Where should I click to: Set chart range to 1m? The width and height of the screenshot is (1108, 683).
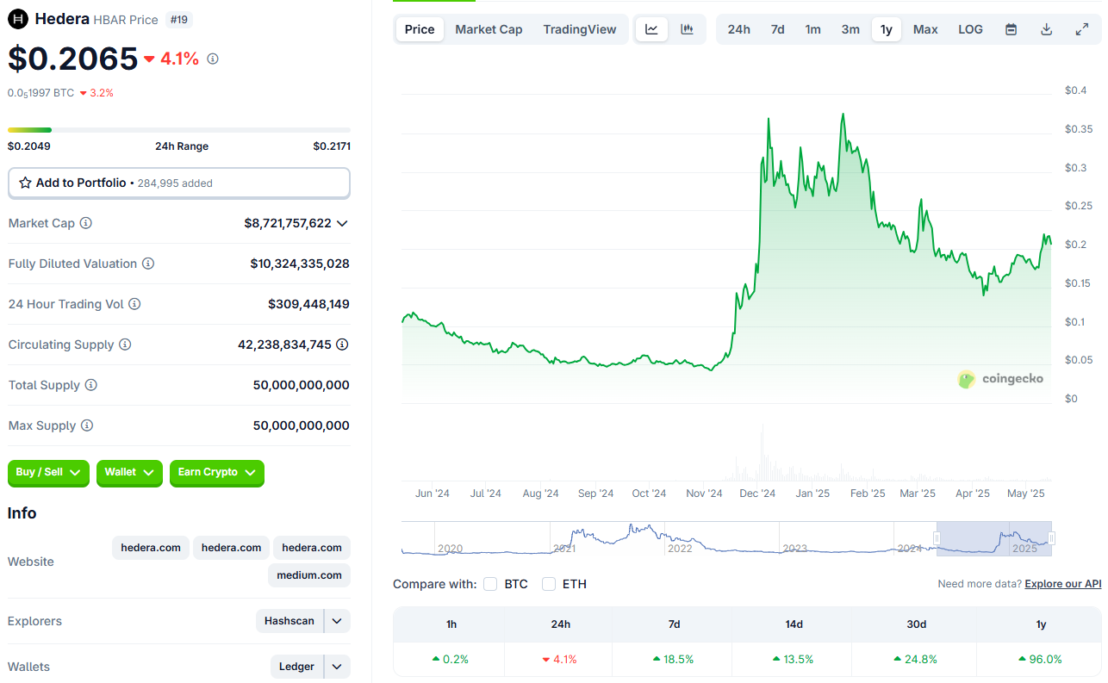(813, 29)
